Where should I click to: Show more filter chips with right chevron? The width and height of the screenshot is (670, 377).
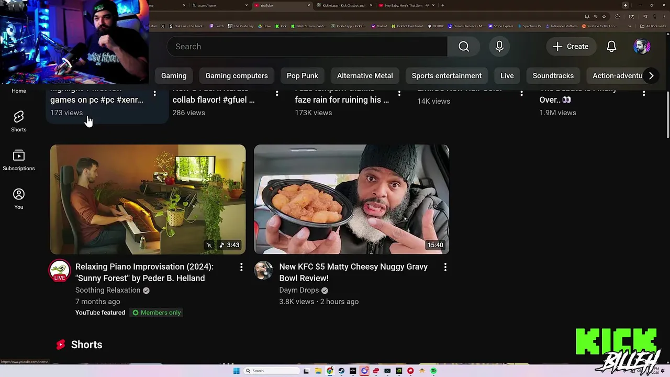(x=651, y=76)
